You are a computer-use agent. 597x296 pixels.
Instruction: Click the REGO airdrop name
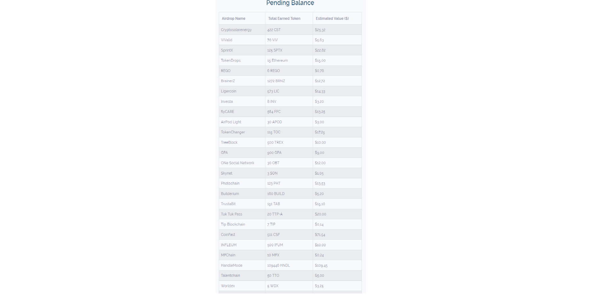226,71
